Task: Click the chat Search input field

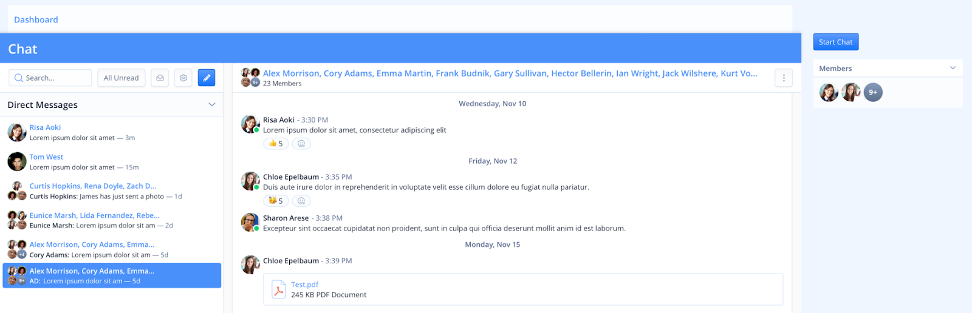Action: point(50,78)
